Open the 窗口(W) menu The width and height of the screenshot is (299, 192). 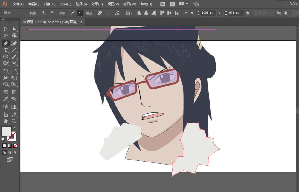(x=130, y=4)
